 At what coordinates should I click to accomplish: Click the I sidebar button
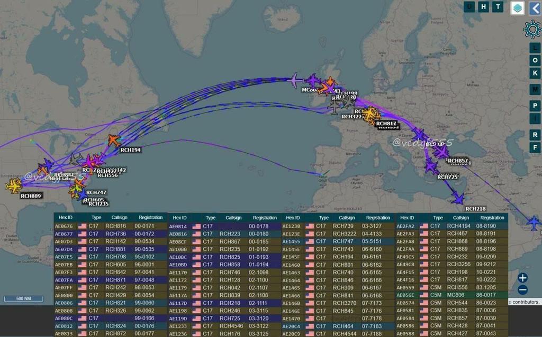(535, 117)
